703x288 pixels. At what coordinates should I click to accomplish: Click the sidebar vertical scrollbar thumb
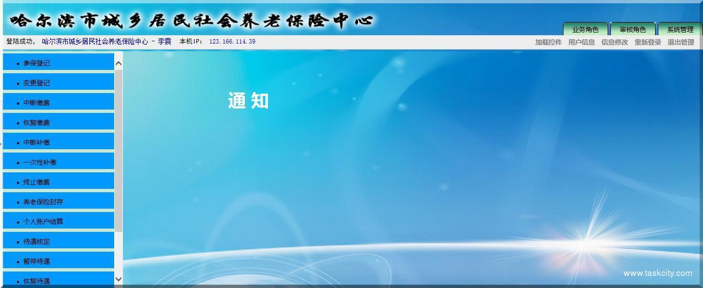tap(119, 150)
